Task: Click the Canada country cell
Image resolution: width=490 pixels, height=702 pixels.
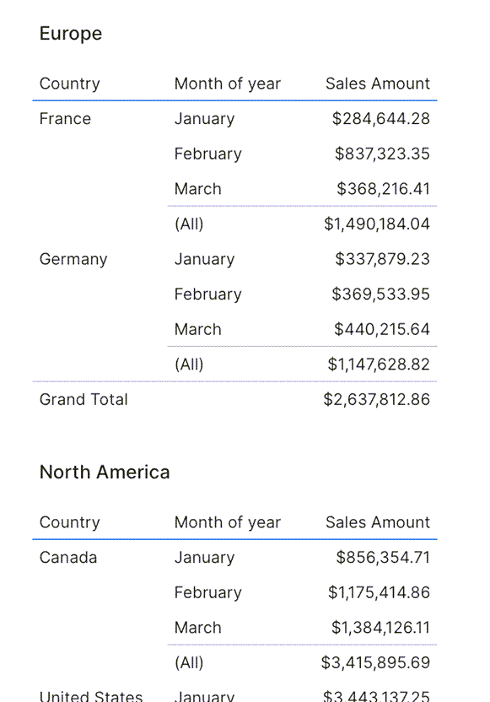Action: click(x=68, y=558)
